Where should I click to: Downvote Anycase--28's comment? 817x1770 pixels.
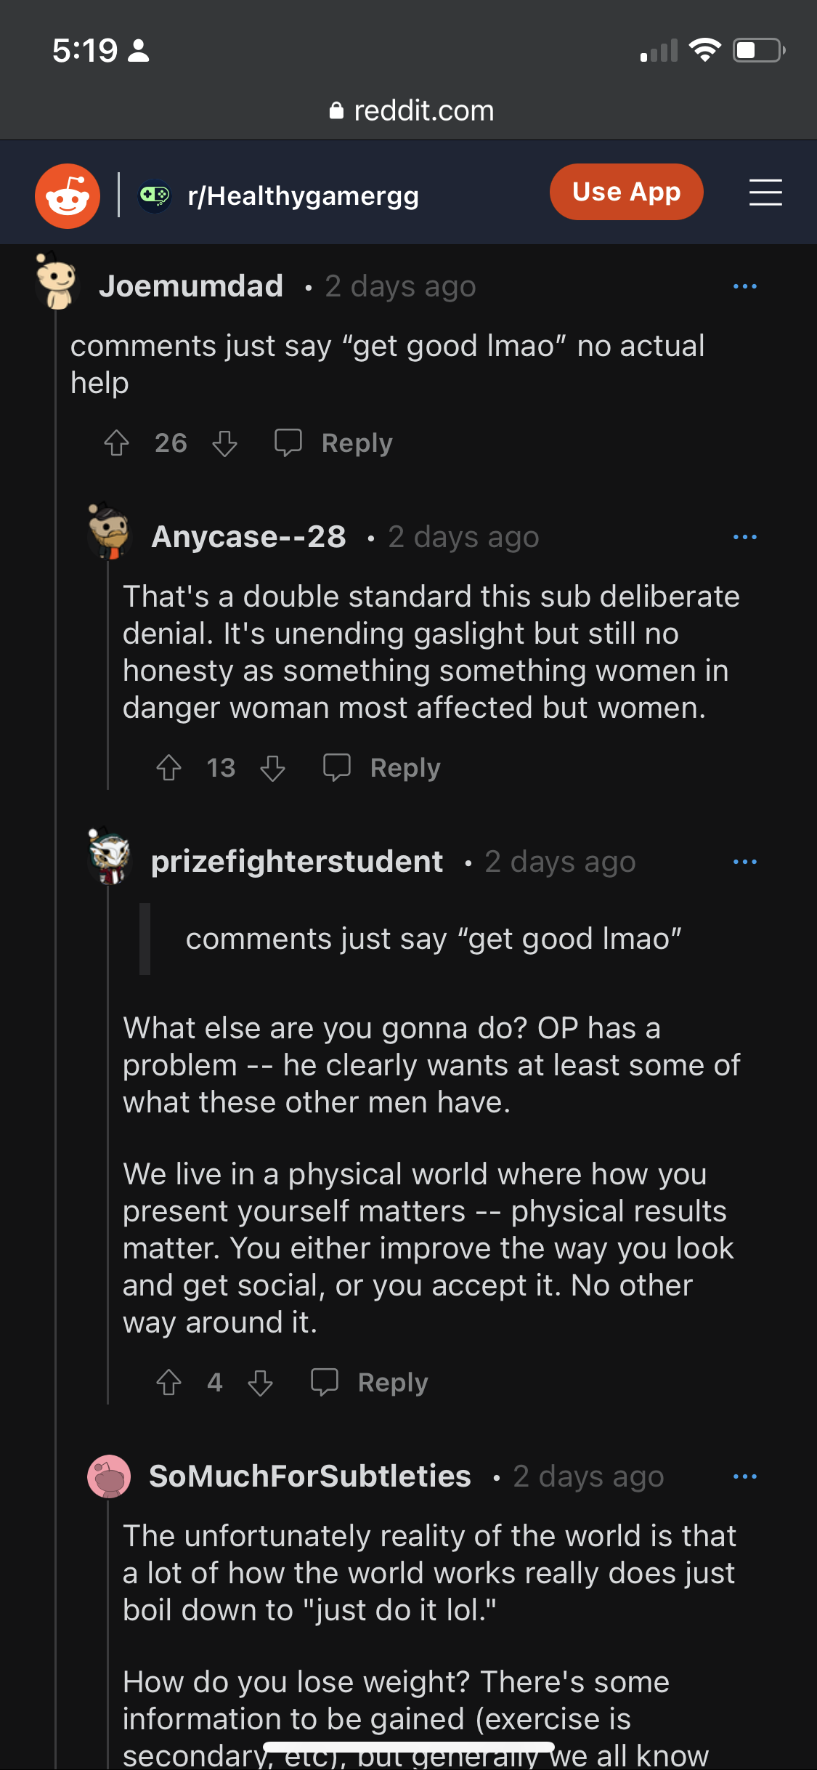(x=273, y=767)
